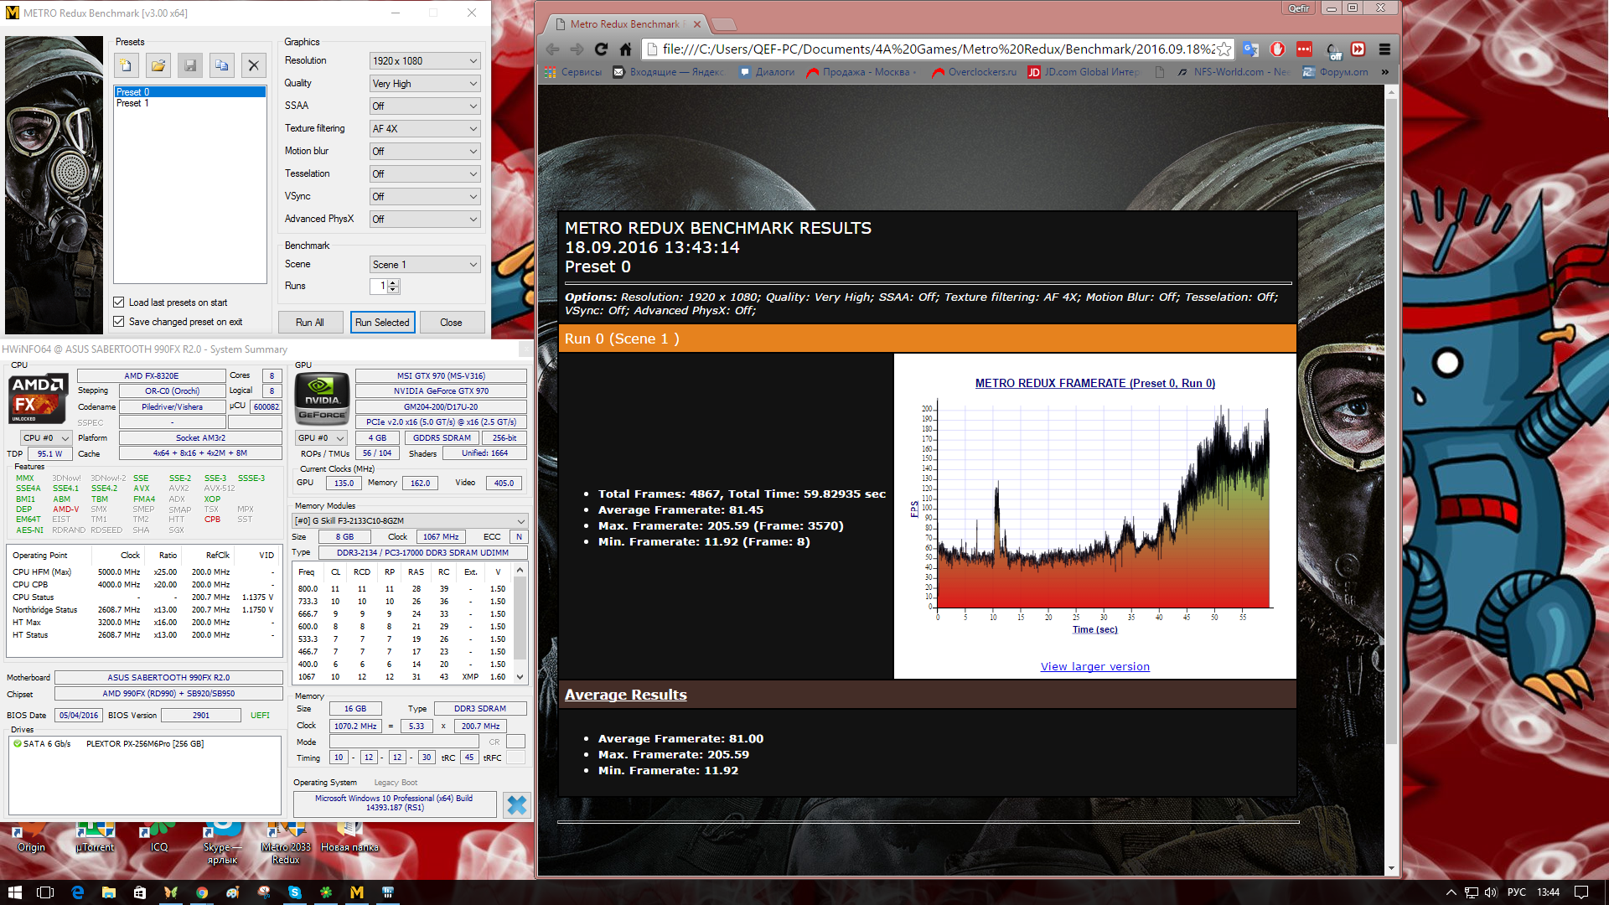Toggle Save changed preset on exit

119,322
